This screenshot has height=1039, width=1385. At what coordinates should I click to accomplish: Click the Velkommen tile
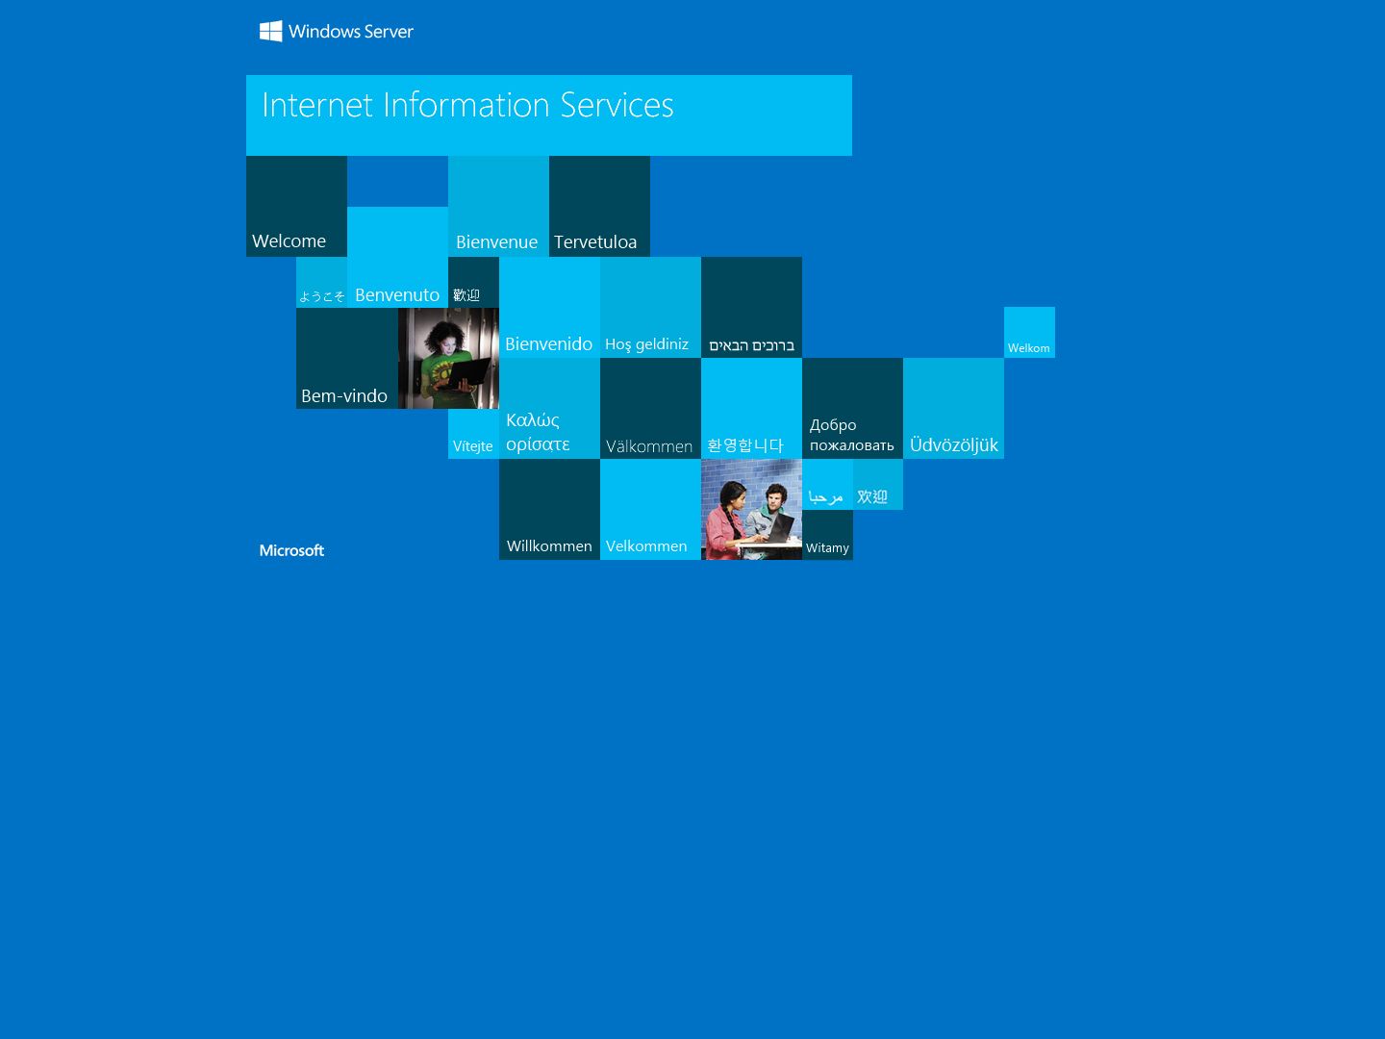[650, 509]
